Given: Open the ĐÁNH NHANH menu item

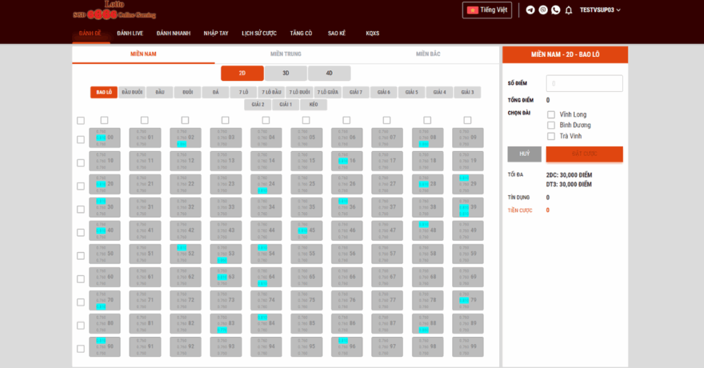Looking at the screenshot, I should pyautogui.click(x=173, y=33).
